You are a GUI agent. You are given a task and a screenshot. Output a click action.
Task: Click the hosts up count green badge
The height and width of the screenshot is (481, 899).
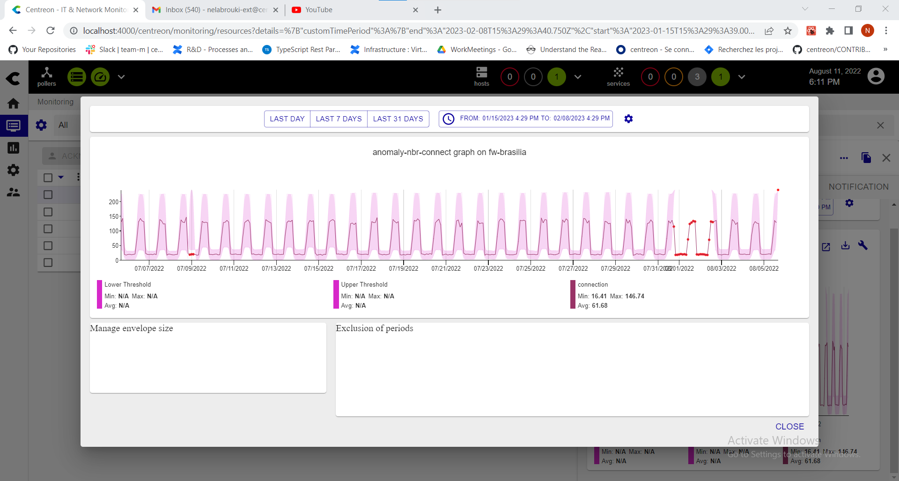pos(557,77)
